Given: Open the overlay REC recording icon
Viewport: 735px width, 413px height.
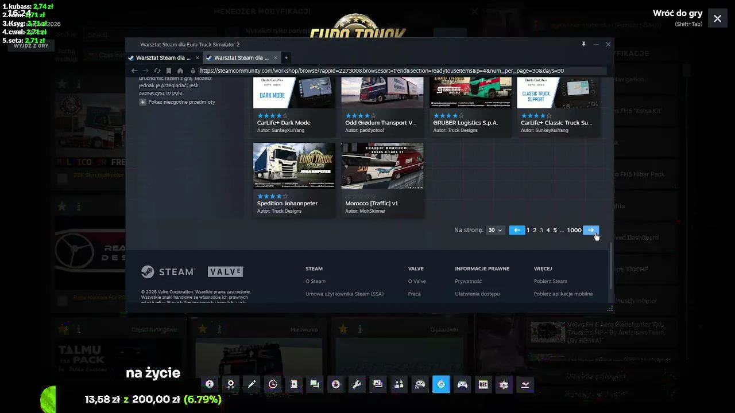Looking at the screenshot, I should [483, 384].
